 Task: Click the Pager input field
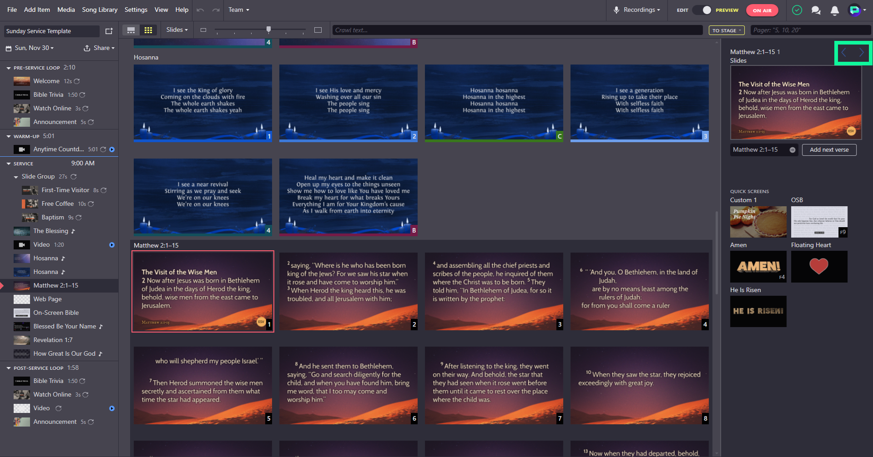810,30
